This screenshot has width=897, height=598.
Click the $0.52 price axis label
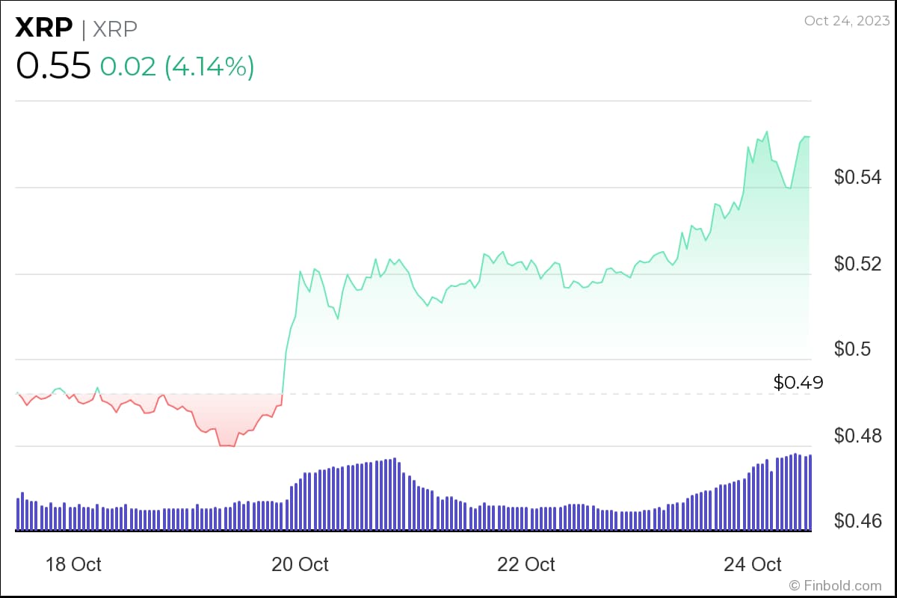tap(859, 264)
